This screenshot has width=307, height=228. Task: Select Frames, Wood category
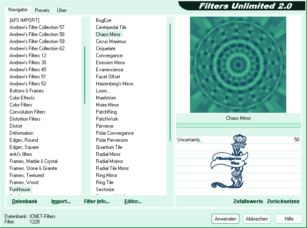click(x=24, y=182)
